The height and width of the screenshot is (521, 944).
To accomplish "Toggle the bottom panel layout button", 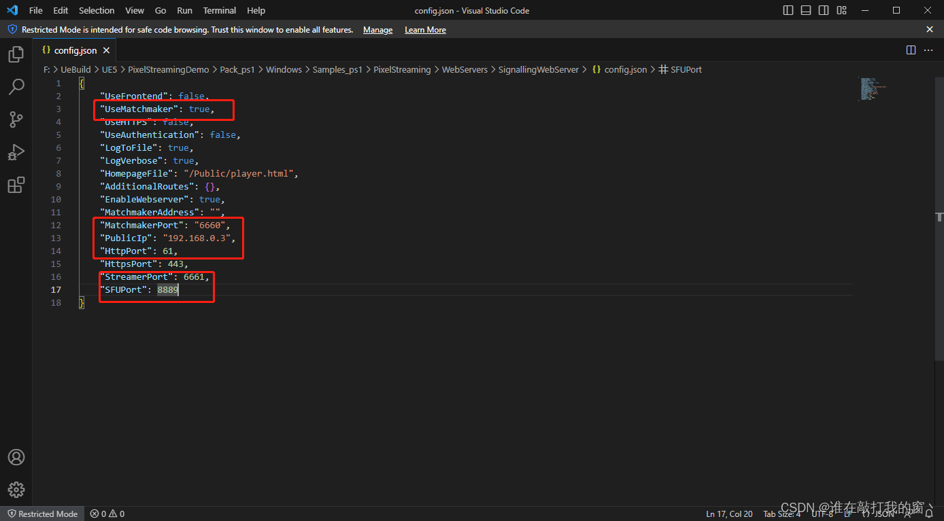I will [x=806, y=10].
